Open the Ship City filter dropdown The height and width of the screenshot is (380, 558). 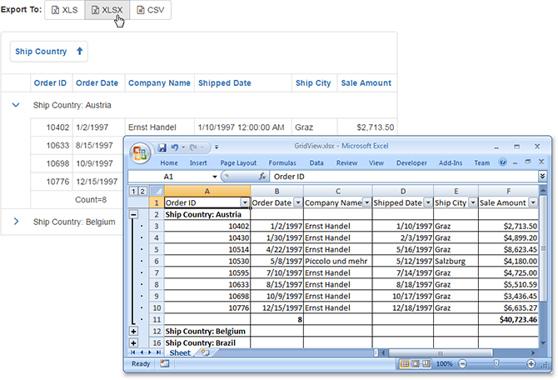point(473,202)
